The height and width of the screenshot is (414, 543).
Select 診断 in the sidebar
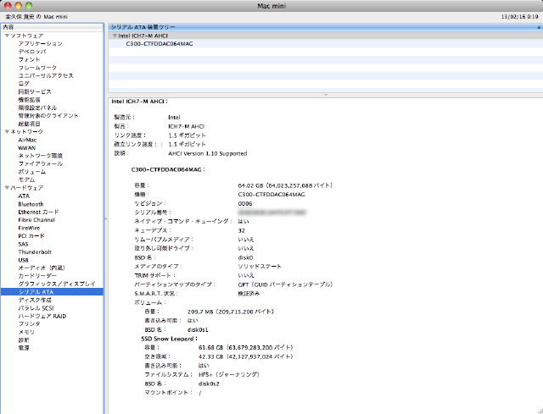tap(24, 340)
